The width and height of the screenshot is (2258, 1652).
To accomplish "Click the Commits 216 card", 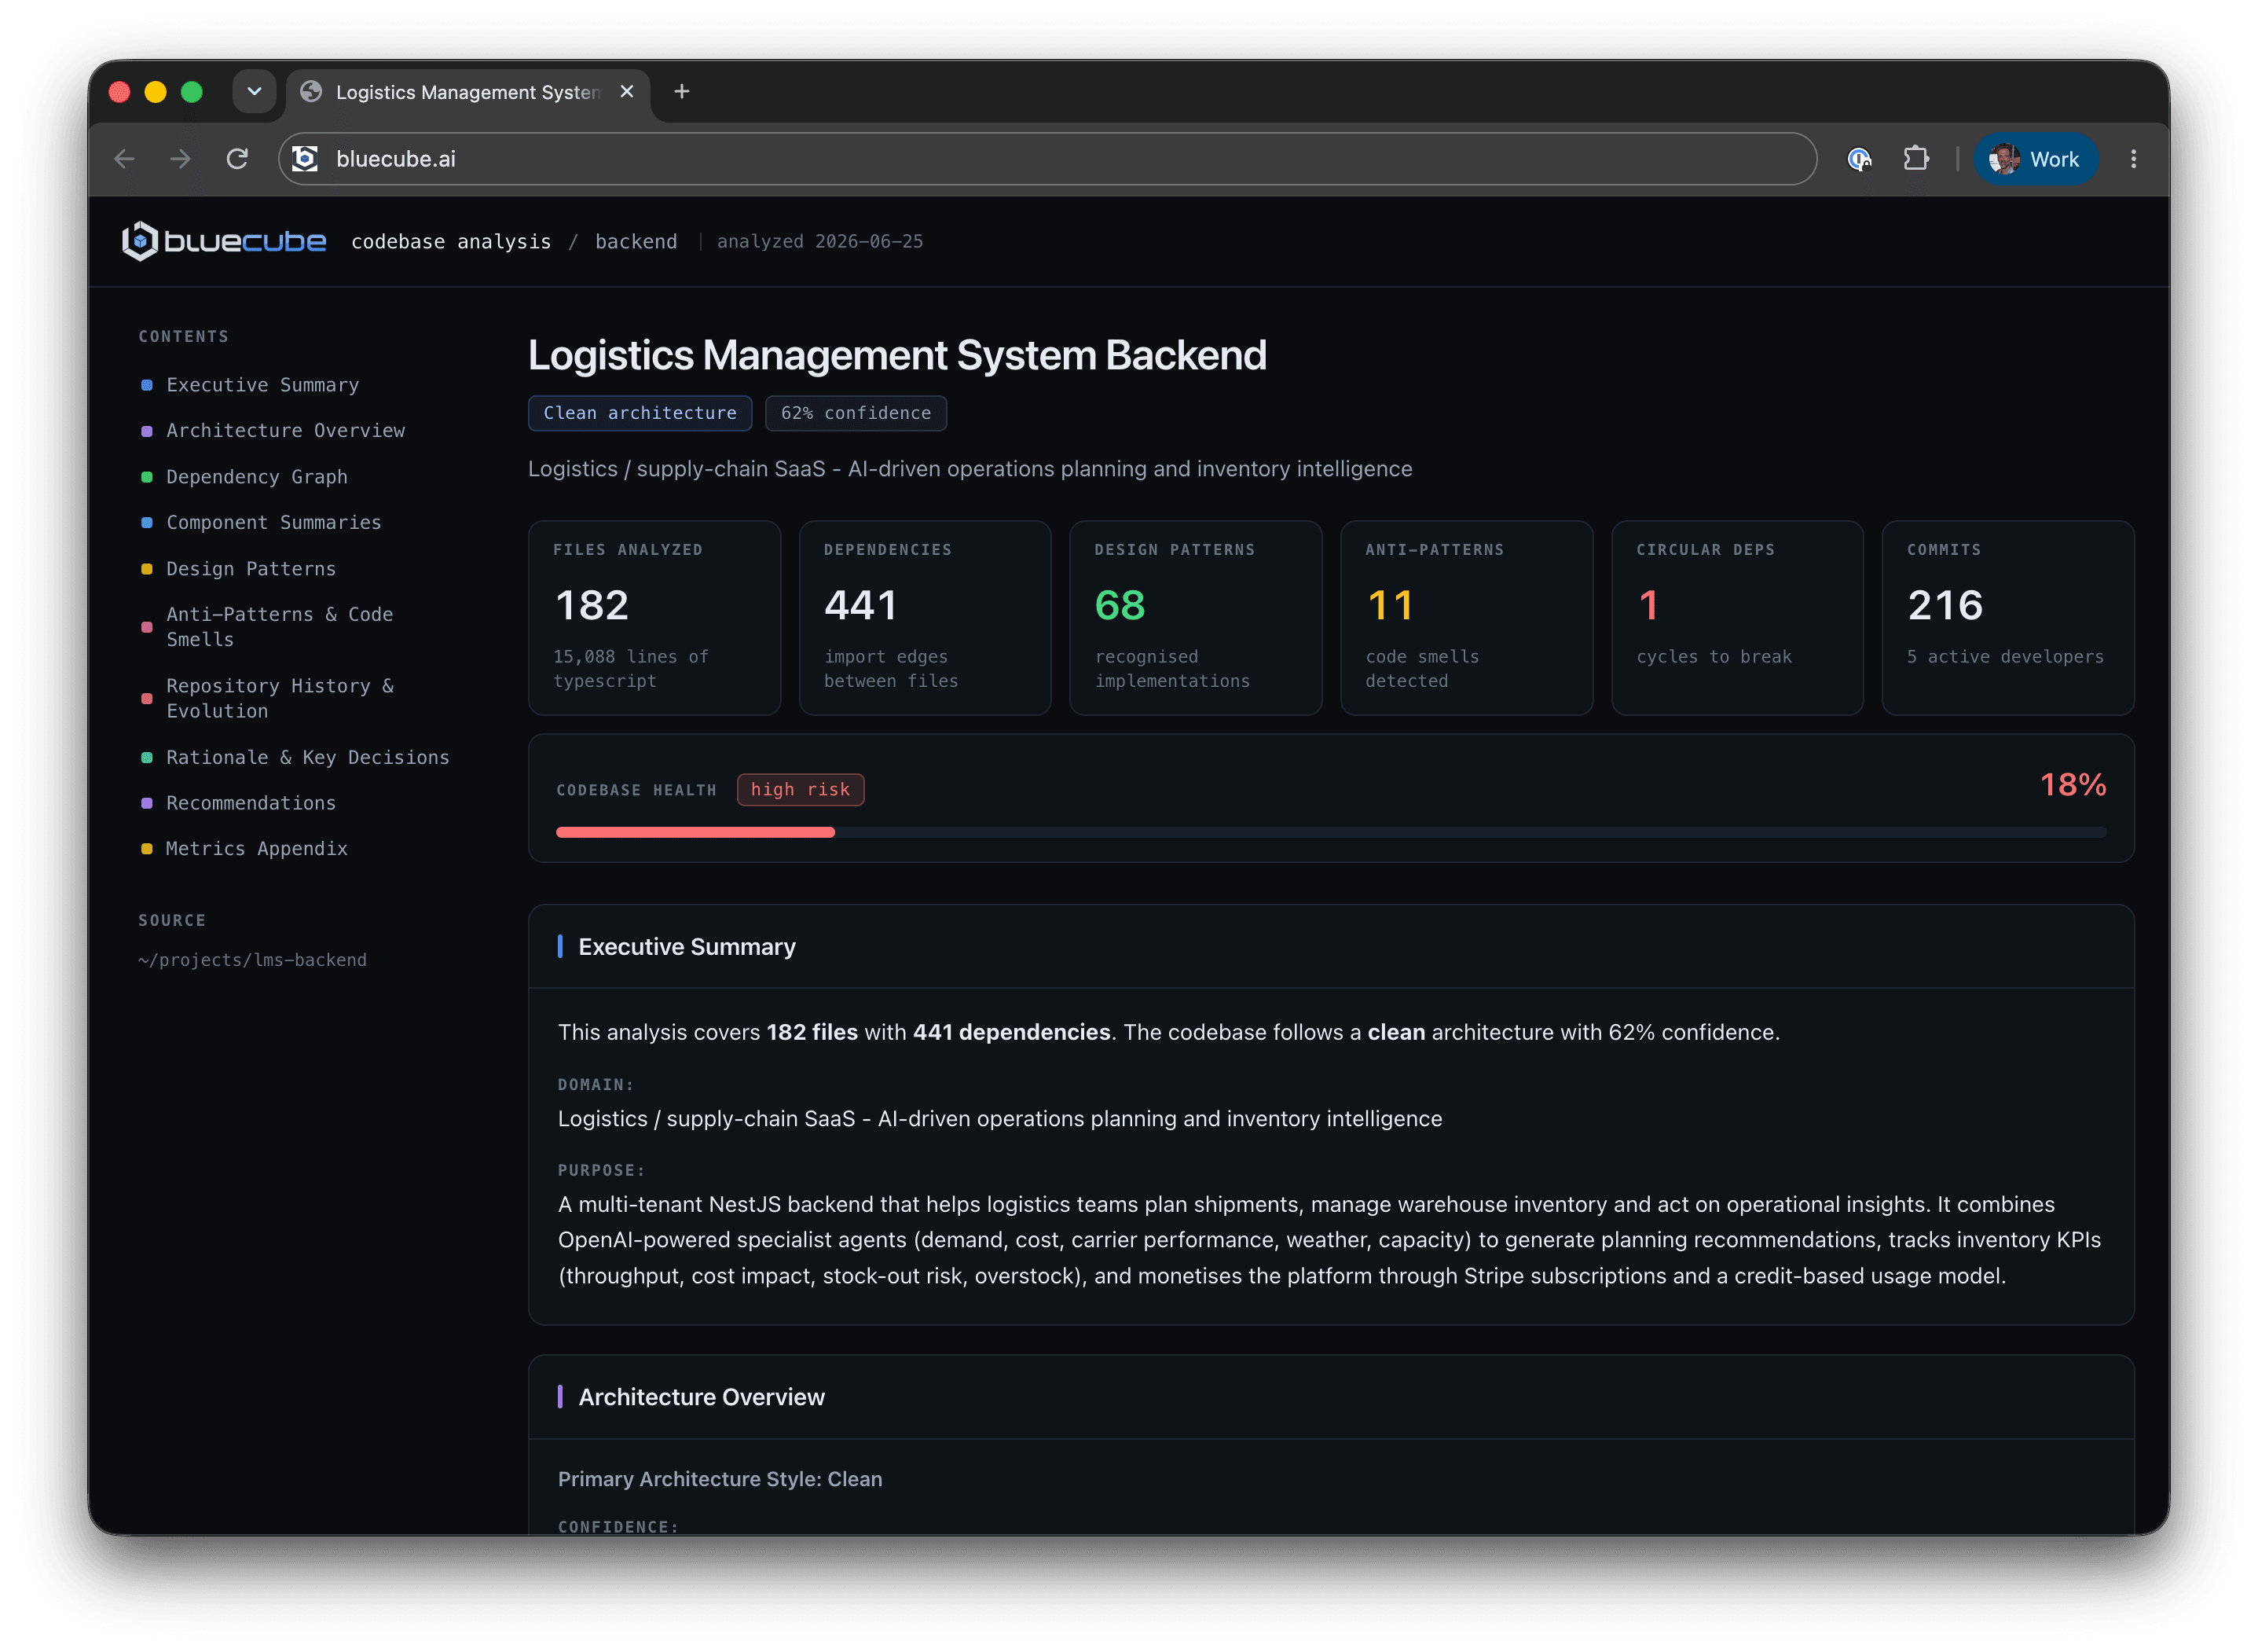I will 2008,618.
